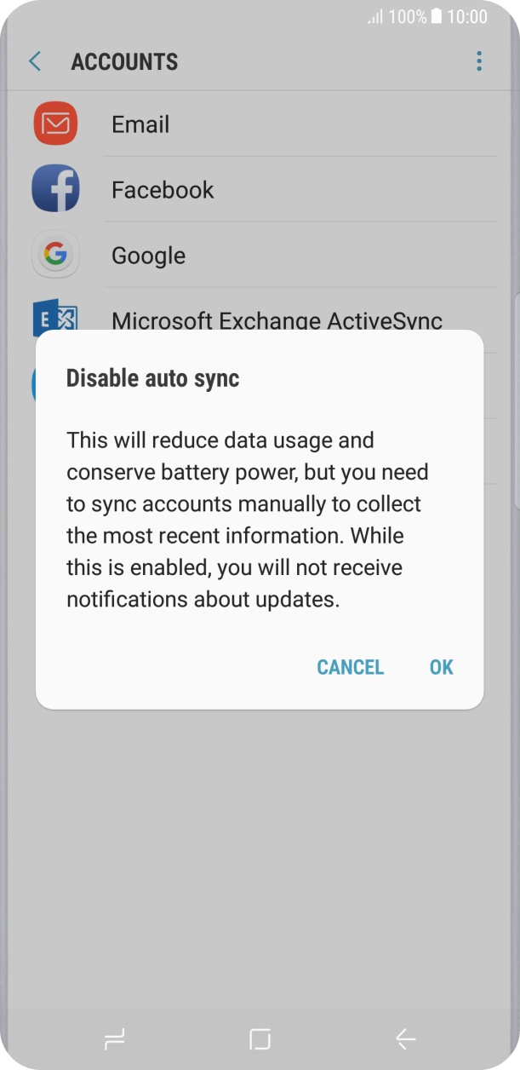Tap the battery icon in status bar
Image resolution: width=520 pixels, height=1070 pixels.
point(437,16)
